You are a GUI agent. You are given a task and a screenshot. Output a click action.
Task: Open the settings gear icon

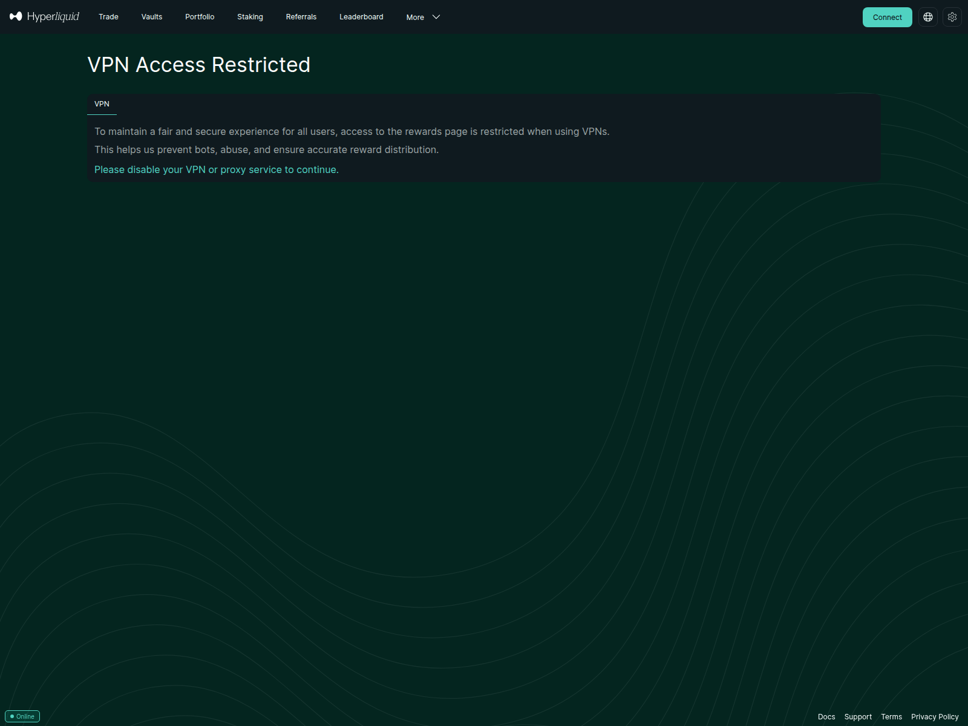pos(952,17)
